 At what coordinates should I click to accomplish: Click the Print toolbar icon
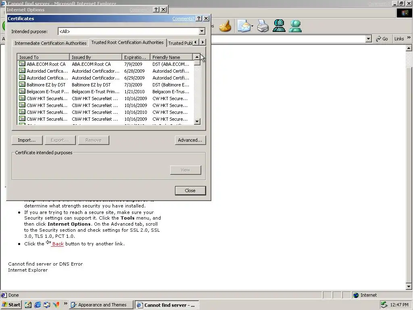tap(263, 26)
